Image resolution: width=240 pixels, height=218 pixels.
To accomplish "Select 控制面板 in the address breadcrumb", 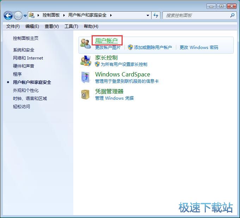I will (51, 15).
